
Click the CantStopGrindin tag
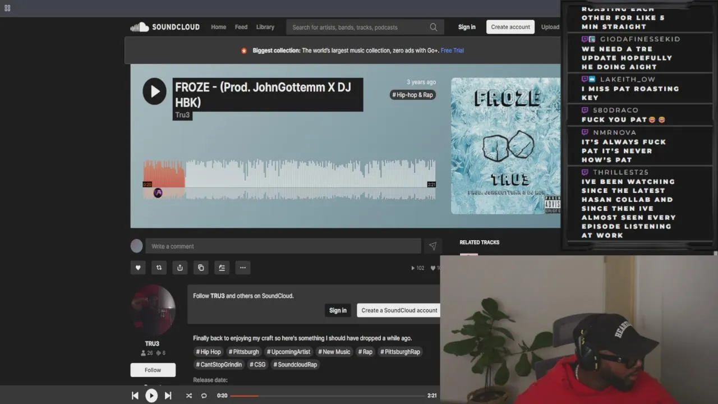coord(219,365)
